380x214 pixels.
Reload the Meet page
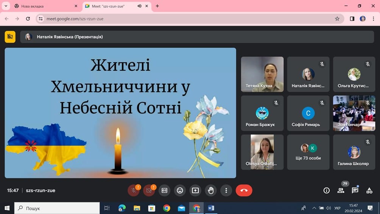click(x=28, y=19)
